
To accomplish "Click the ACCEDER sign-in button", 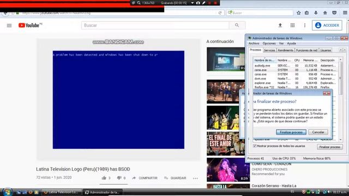I will tap(327, 26).
